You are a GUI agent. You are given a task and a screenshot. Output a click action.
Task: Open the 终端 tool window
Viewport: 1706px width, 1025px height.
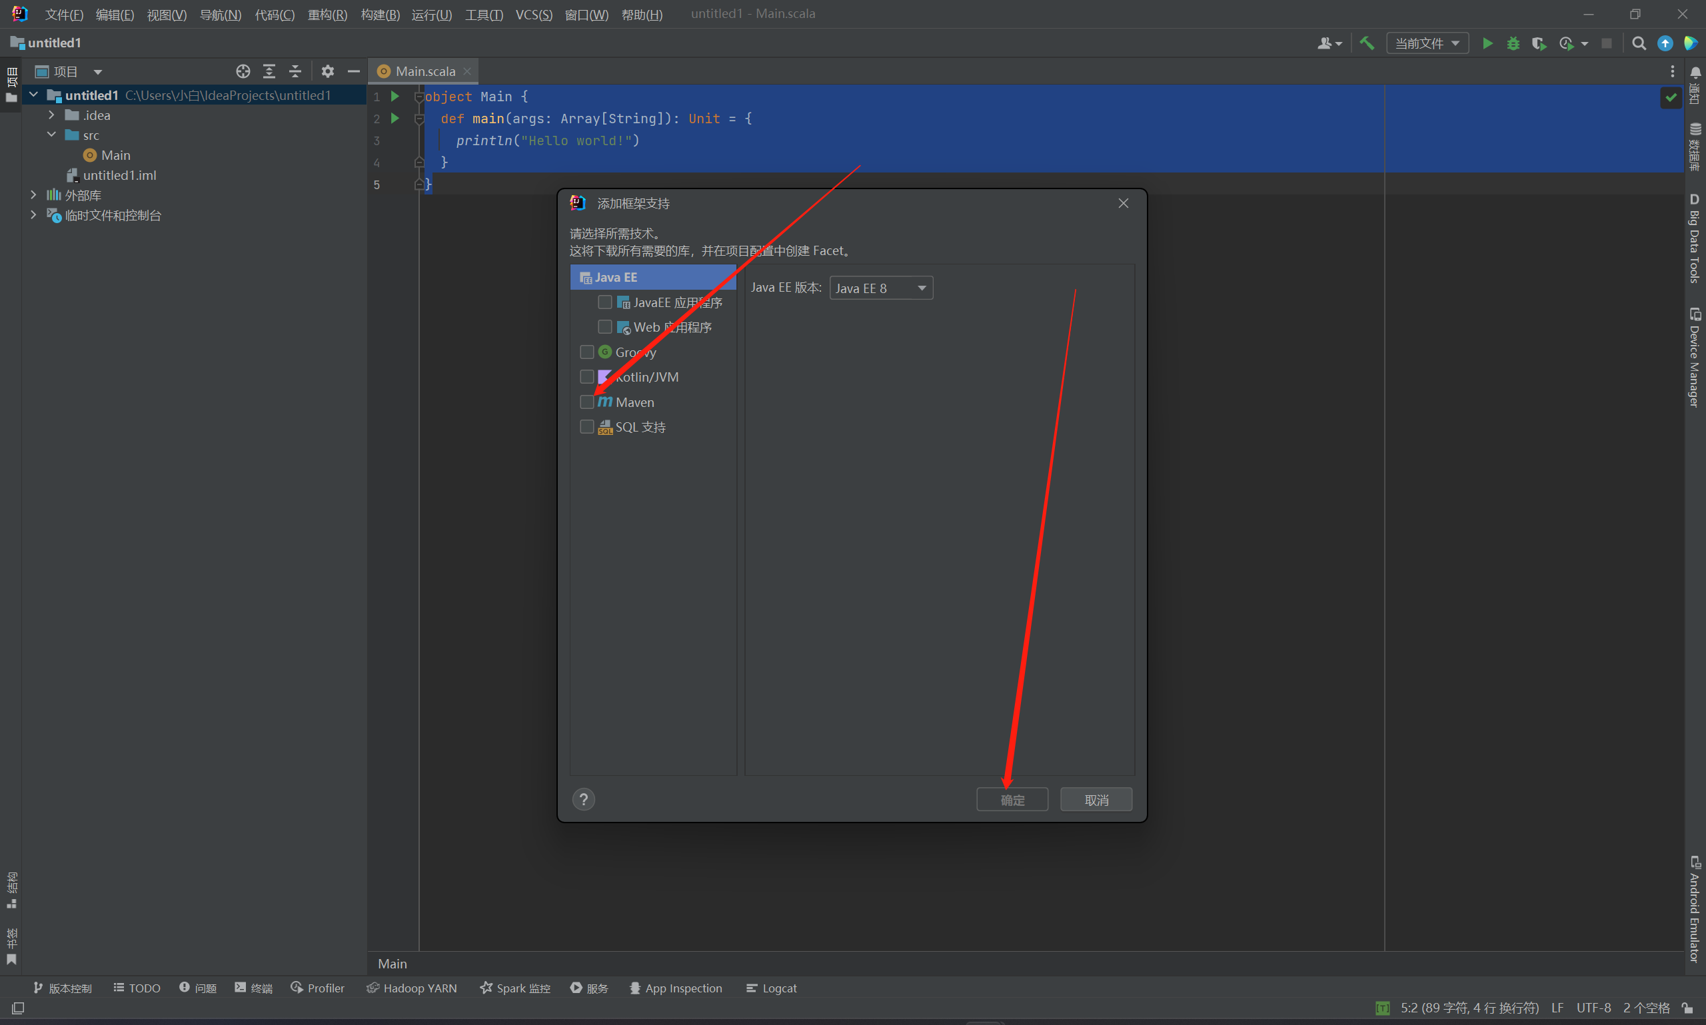254,988
